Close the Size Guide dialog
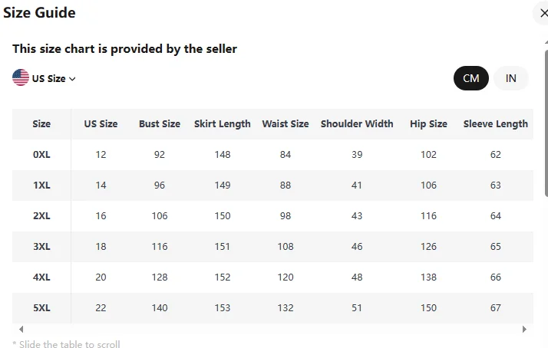 543,13
